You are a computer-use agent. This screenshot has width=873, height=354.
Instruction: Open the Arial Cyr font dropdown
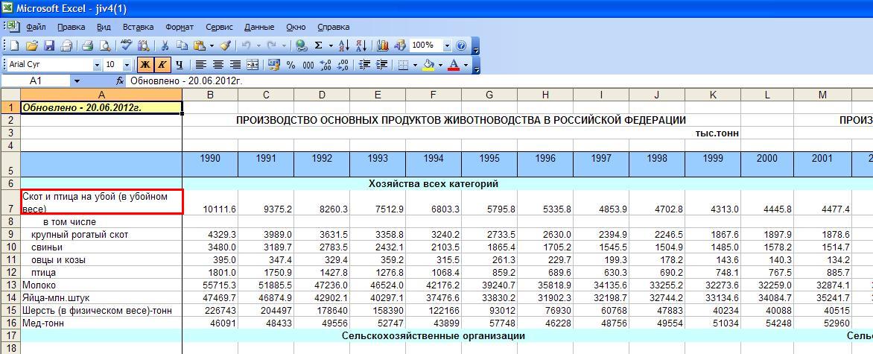98,65
